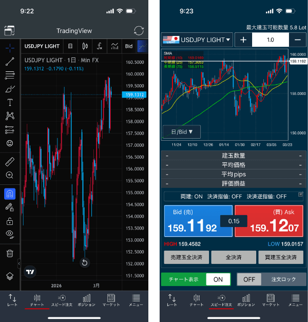This screenshot has width=308, height=322.
Task: Open the レート tab in right phone
Action: (x=172, y=300)
